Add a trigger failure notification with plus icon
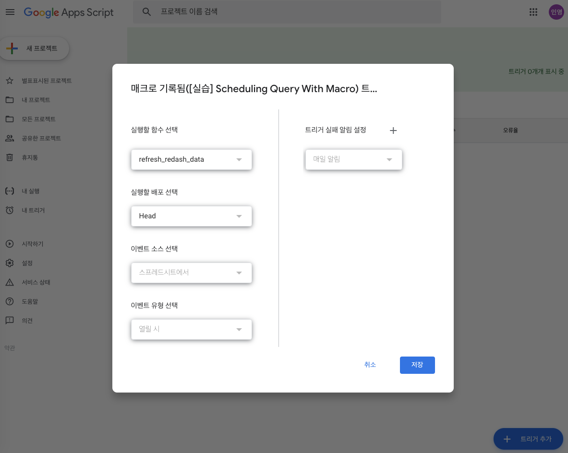 [393, 130]
